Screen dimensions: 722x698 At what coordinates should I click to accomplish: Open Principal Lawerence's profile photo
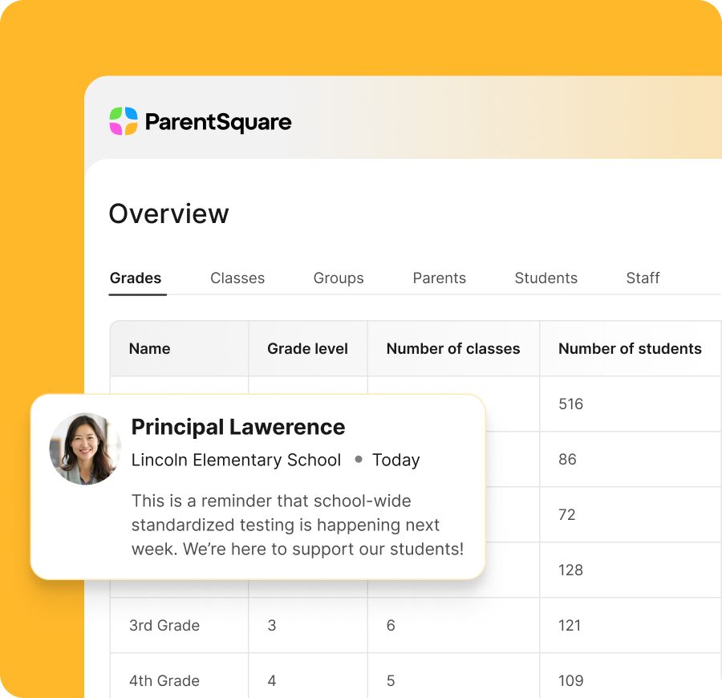pos(85,448)
